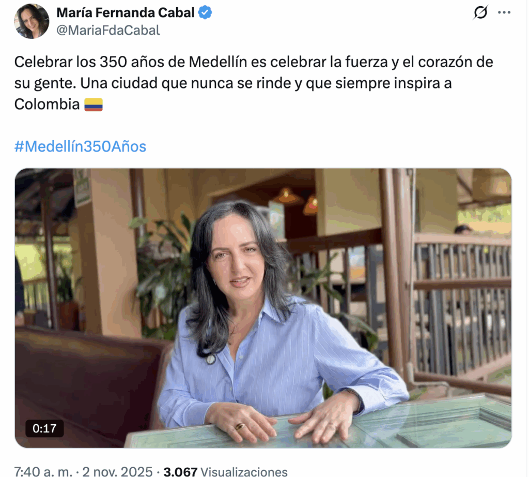Click the Colombian flag emoji
This screenshot has height=477, width=529.
click(94, 105)
